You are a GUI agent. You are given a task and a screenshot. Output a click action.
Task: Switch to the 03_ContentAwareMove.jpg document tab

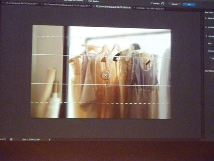[67, 5]
